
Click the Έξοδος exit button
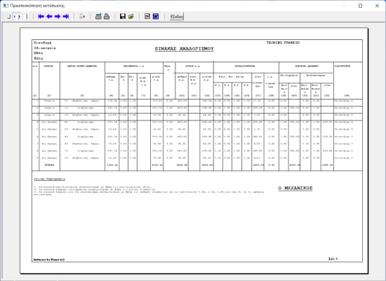point(177,17)
